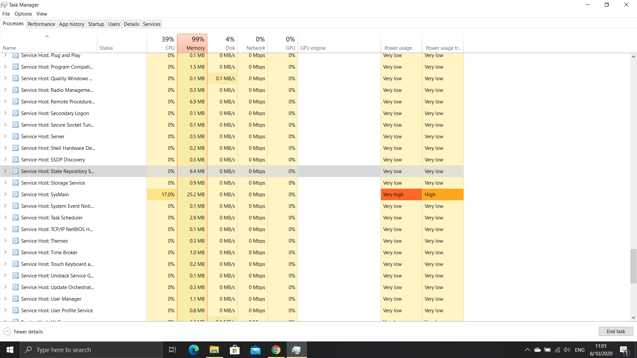
Task: Expand Service Host: Task Scheduler group
Action: 5,218
